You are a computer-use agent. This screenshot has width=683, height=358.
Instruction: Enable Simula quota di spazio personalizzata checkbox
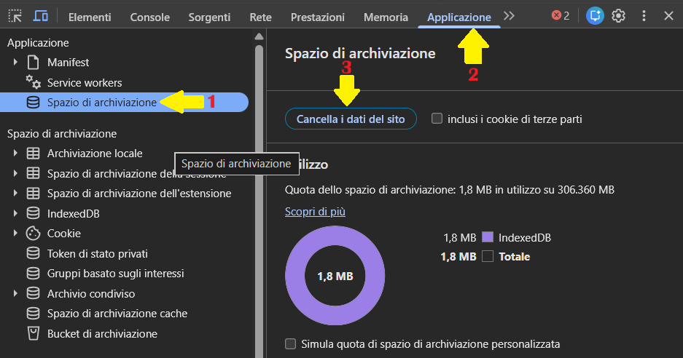coord(290,343)
